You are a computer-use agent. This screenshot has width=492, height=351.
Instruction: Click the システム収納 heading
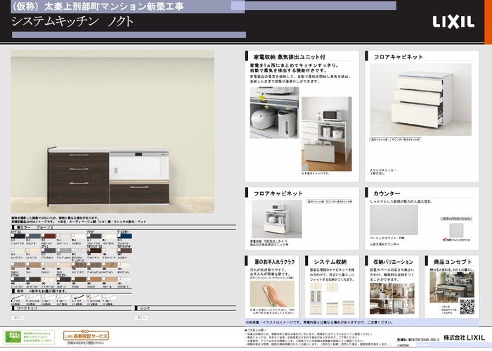tap(330, 262)
